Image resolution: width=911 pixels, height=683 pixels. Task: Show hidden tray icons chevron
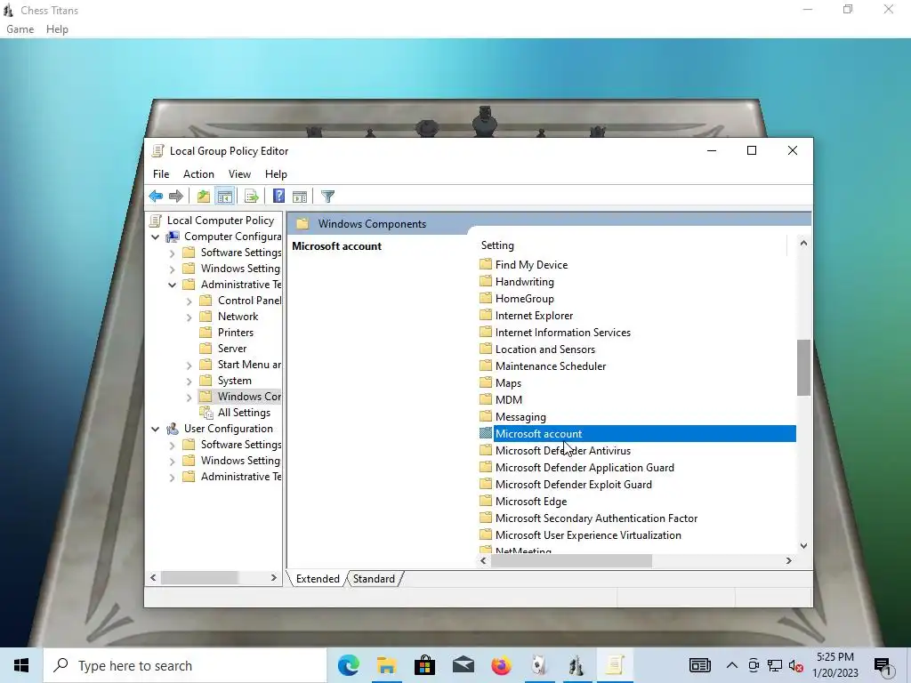pyautogui.click(x=732, y=665)
